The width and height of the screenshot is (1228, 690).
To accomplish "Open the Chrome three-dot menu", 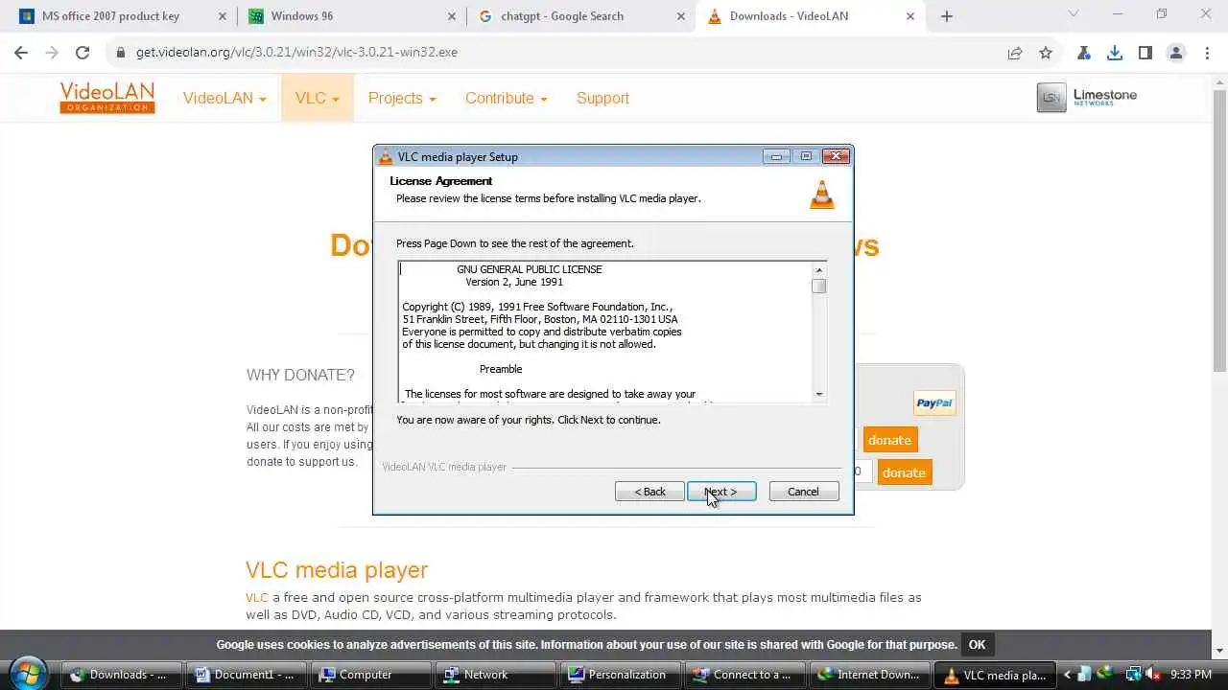I will pos(1207,53).
